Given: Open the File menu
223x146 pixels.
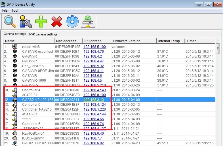Looking at the screenshot, I should tap(5, 10).
